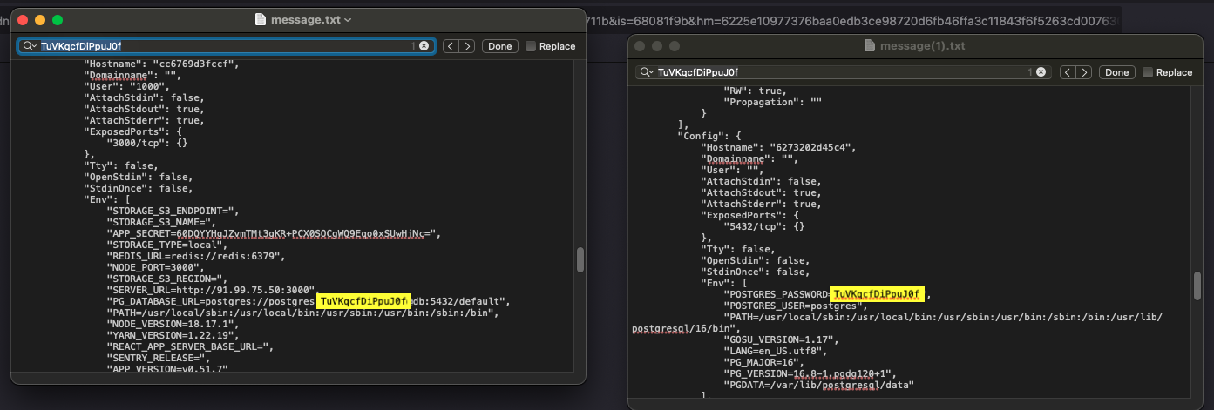Click scrollbar thumb in message.txt window
The width and height of the screenshot is (1214, 410).
click(x=580, y=259)
